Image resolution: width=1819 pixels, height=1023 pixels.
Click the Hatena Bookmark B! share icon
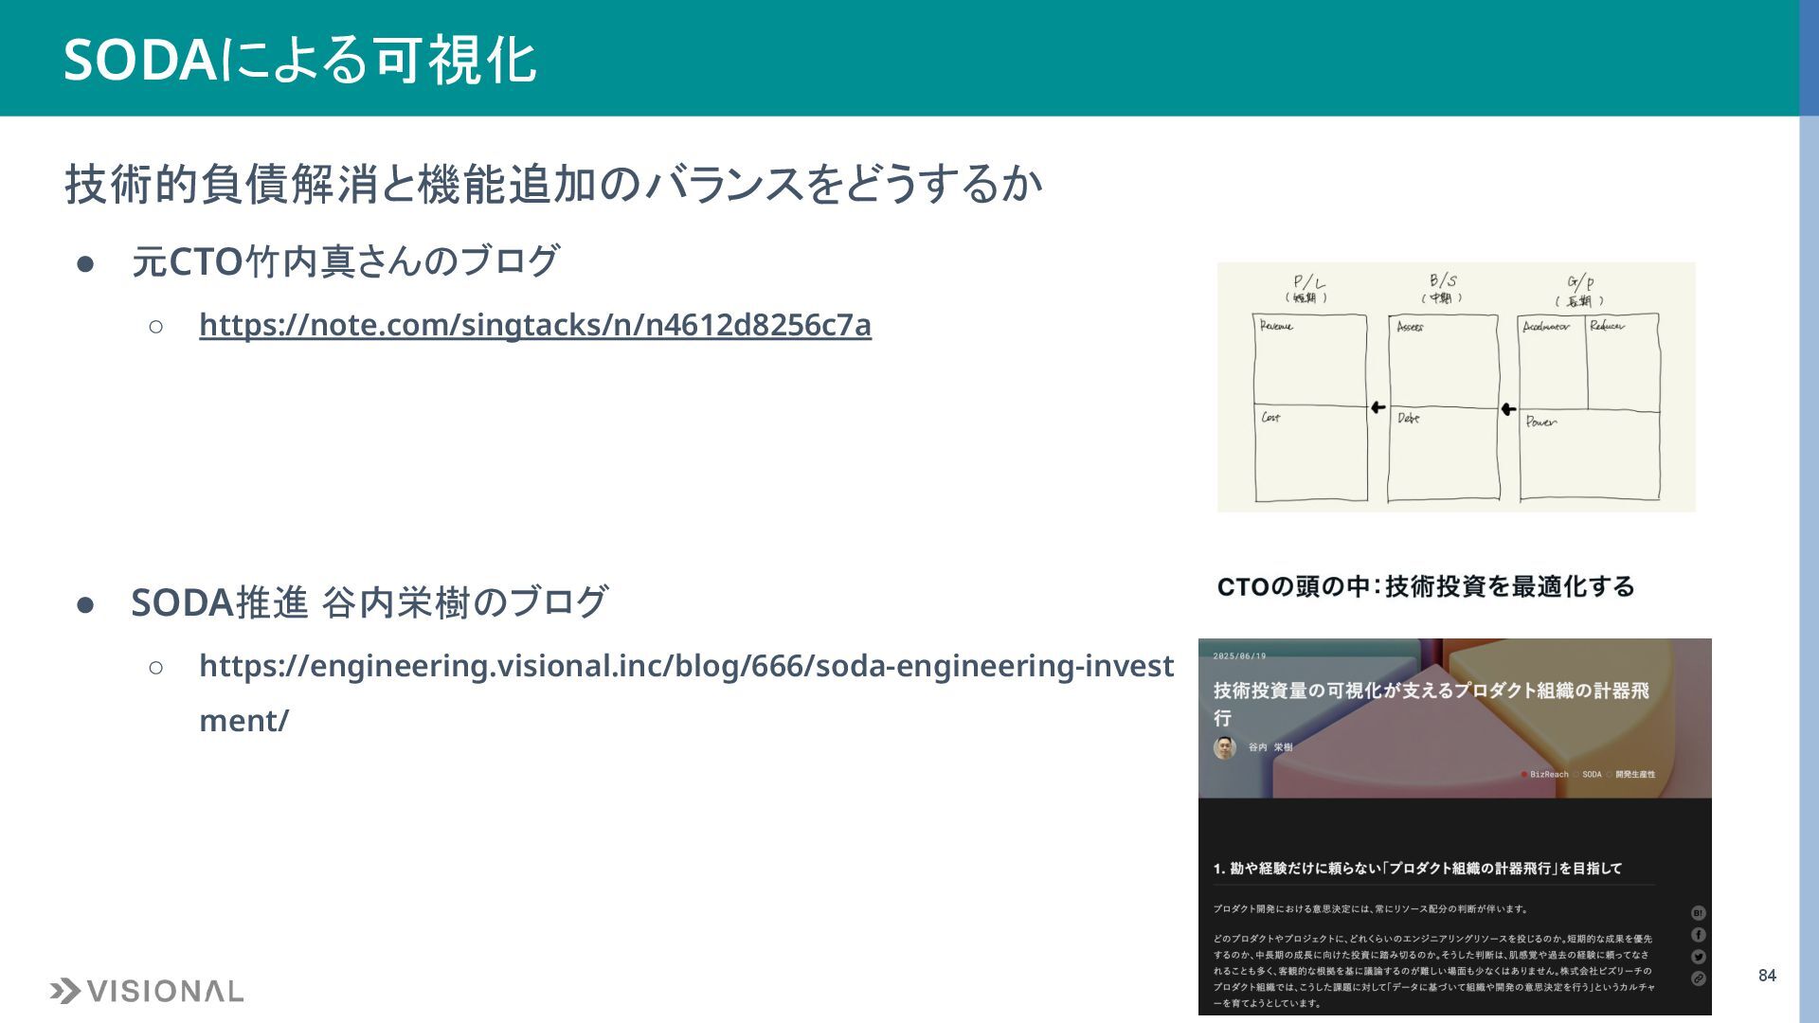[x=1698, y=913]
